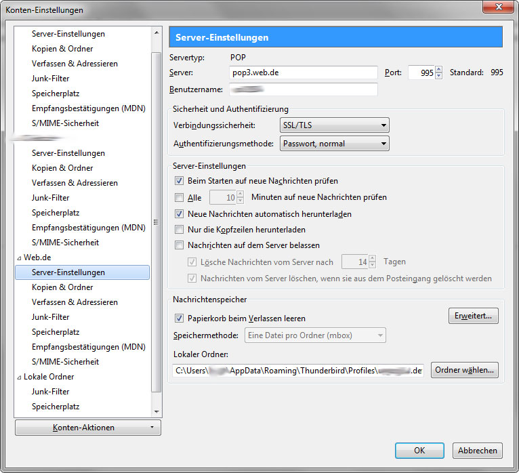Select 'Junk-Filter' under Lokale Ordner
Image resolution: width=519 pixels, height=473 pixels.
(x=50, y=392)
